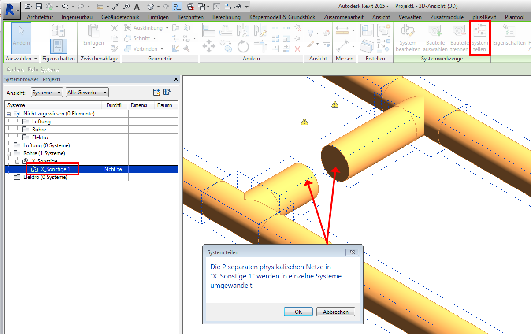Open the Systeme view dropdown
This screenshot has height=334, width=531.
click(47, 93)
